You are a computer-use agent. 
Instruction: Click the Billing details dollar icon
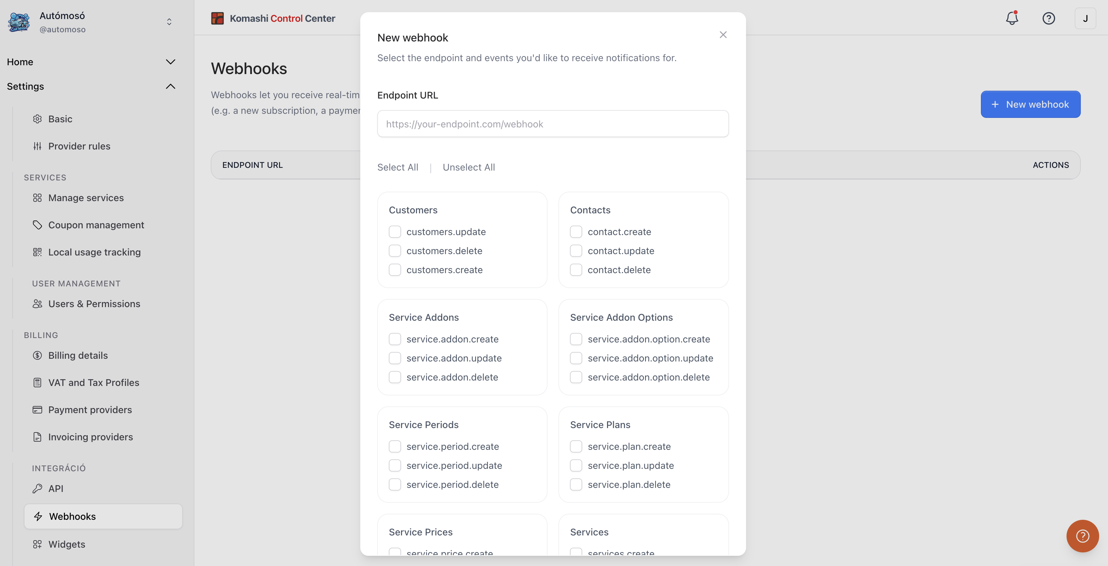point(37,355)
